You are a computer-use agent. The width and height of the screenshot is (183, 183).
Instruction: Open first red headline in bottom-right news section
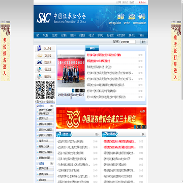pos(120,141)
